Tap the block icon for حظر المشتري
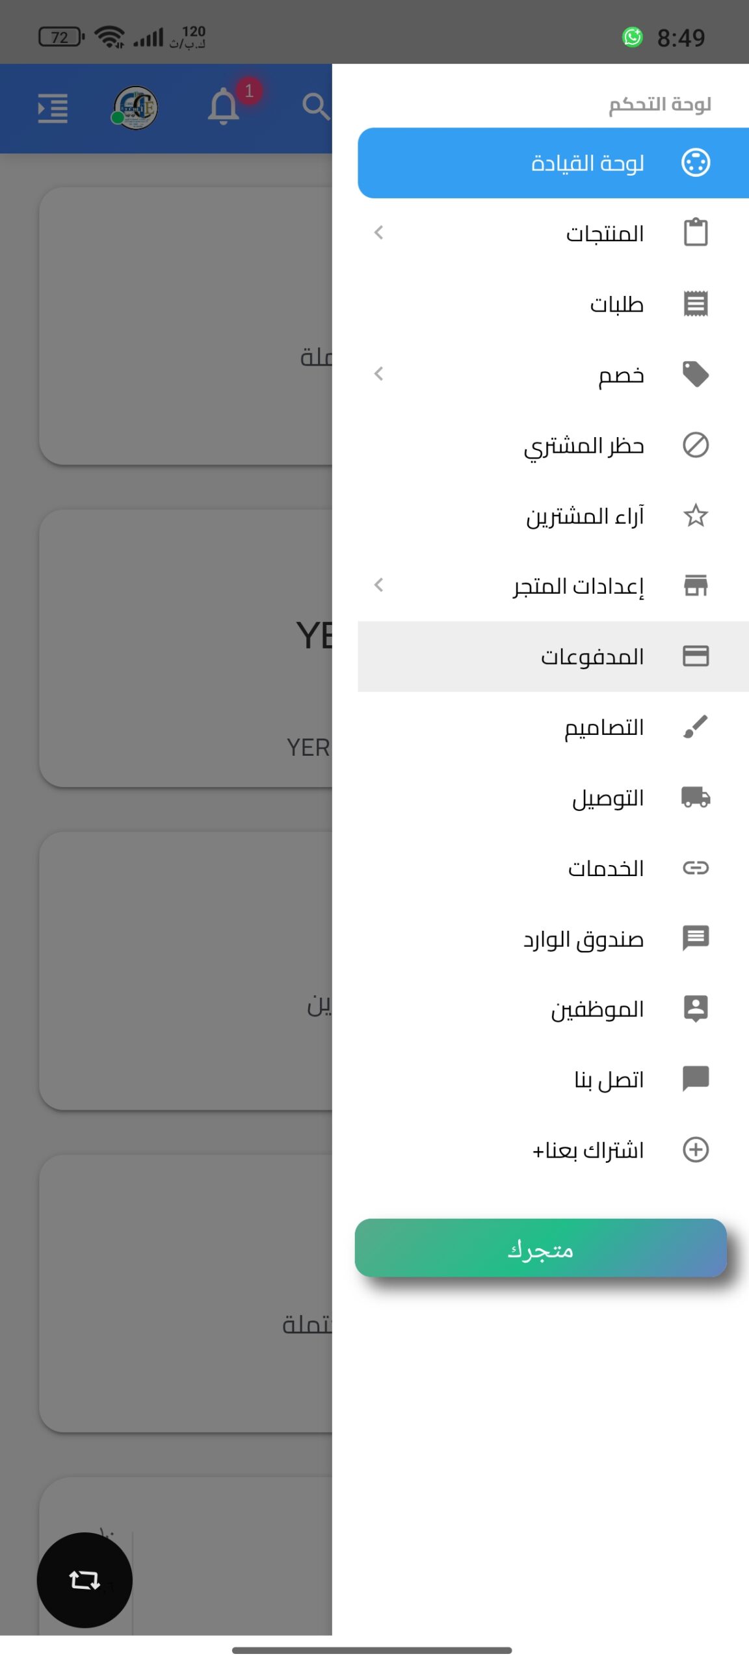This screenshot has width=749, height=1665. [x=695, y=446]
